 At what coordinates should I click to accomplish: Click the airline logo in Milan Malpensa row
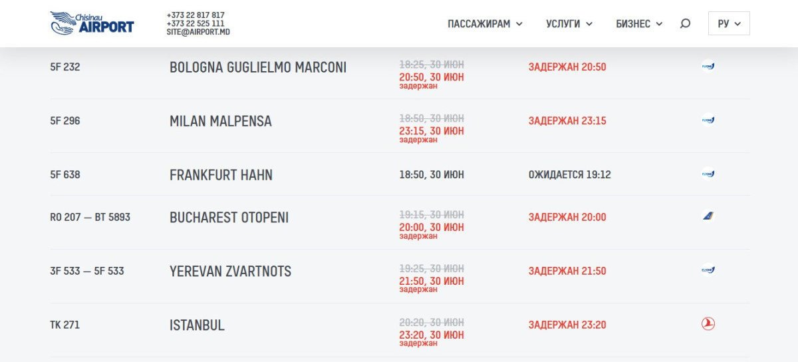708,120
